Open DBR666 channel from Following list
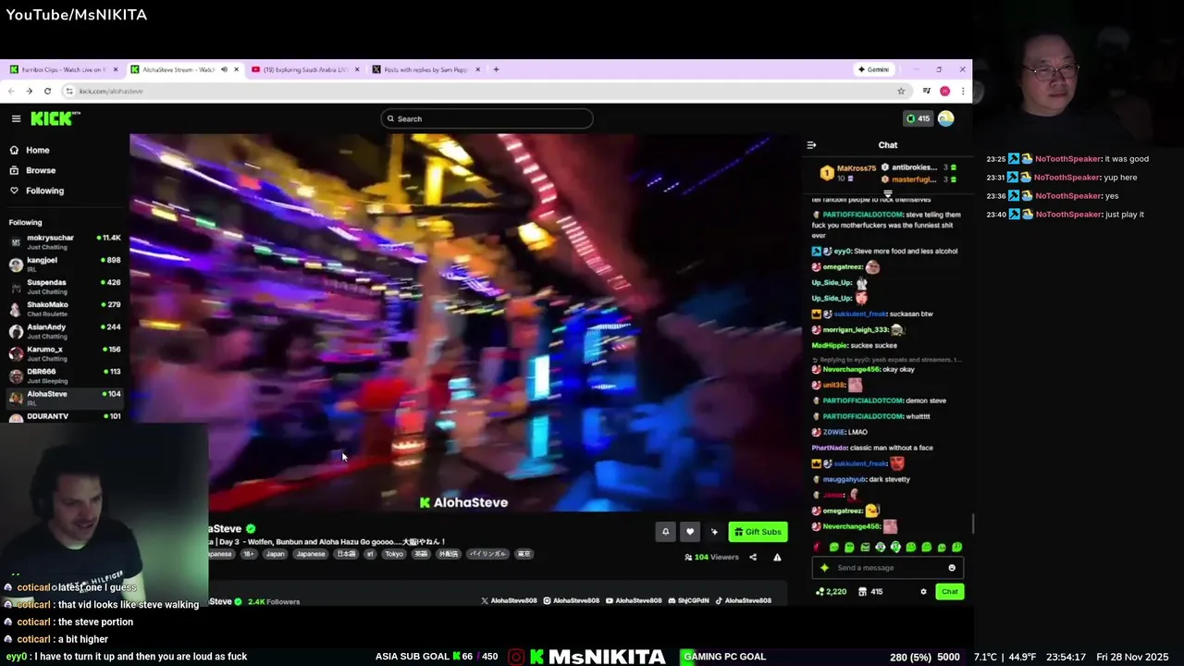1184x666 pixels. coord(65,375)
